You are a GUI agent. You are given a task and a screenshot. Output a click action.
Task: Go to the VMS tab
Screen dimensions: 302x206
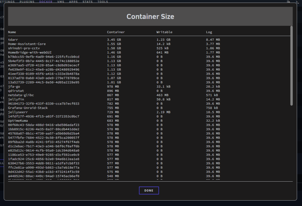pyautogui.click(x=61, y=2)
